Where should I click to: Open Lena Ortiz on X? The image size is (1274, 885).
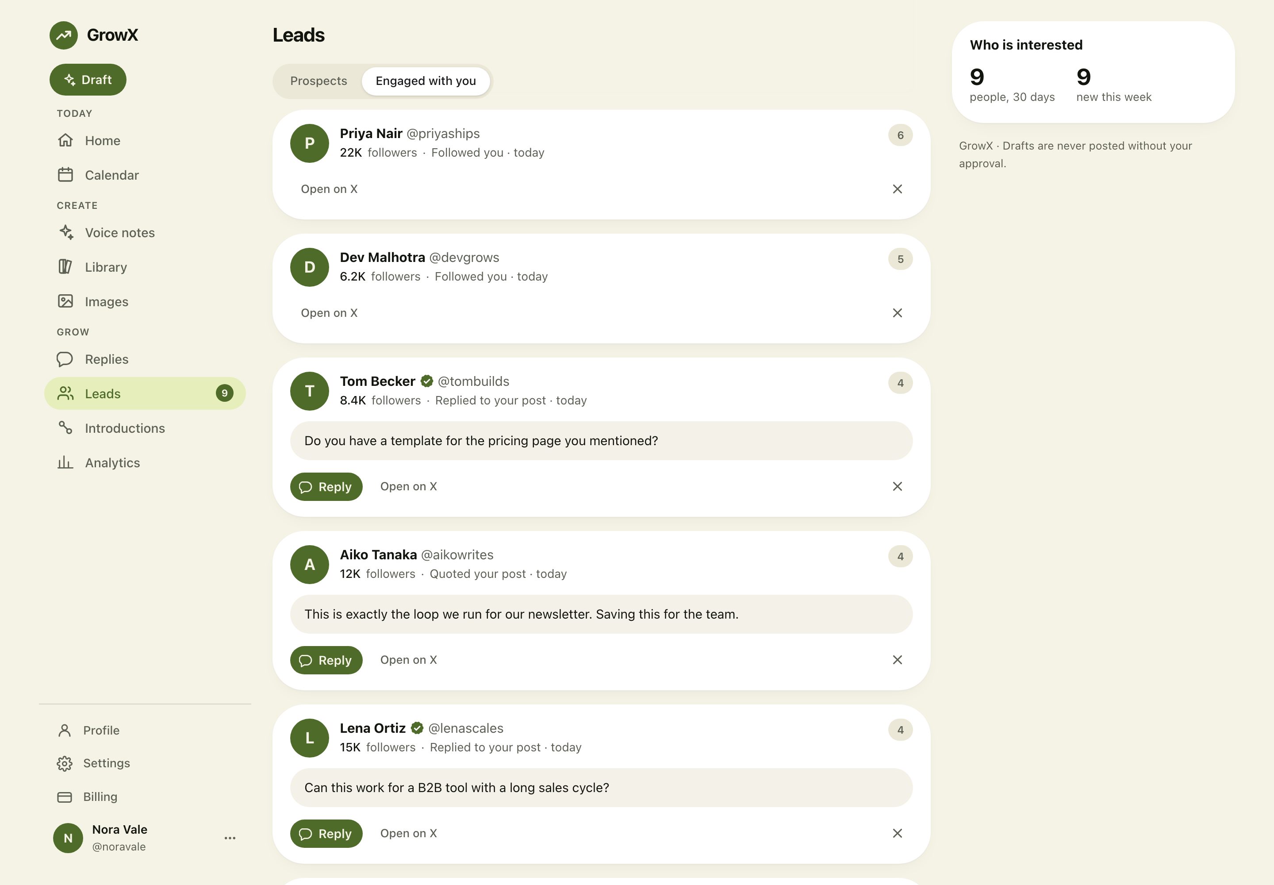click(409, 834)
